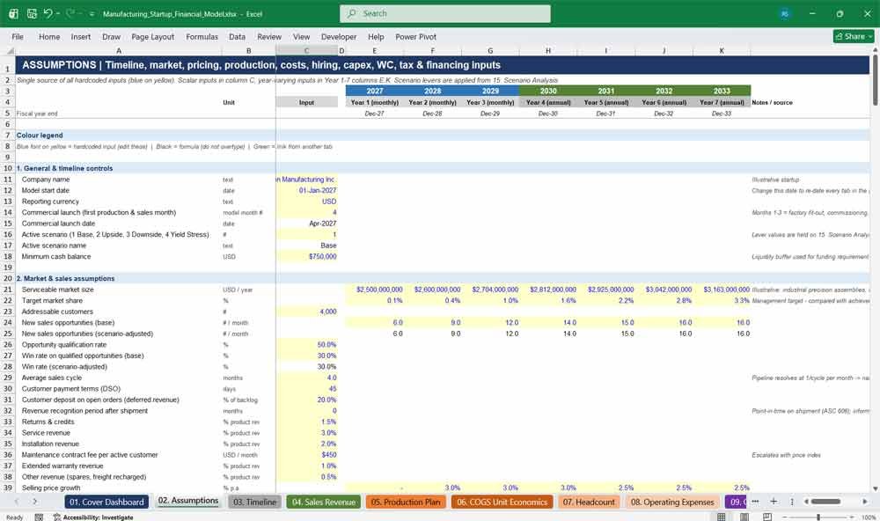Open the Help ribbon tab
This screenshot has height=521, width=880.
tap(376, 36)
